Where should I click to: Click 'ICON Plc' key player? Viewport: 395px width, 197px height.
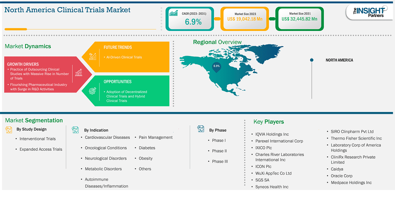263,166
